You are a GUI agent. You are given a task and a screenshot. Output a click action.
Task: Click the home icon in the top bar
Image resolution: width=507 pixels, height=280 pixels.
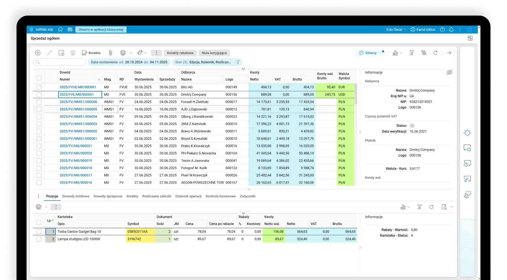tap(60, 29)
